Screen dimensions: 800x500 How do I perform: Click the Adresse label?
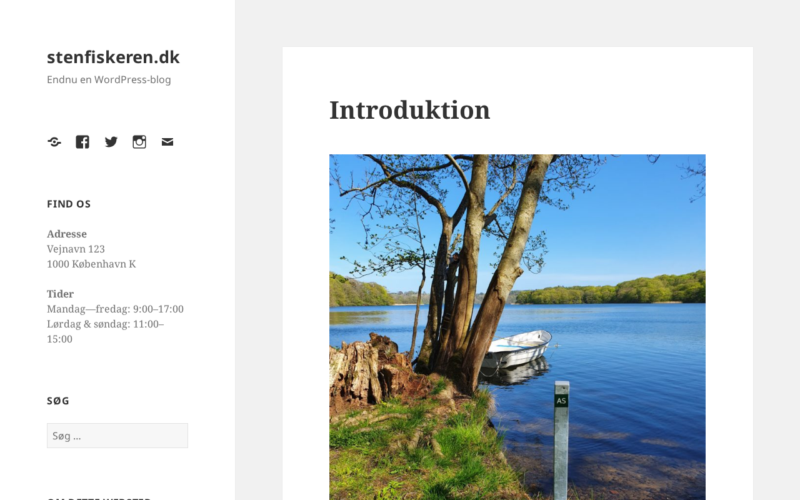point(67,234)
